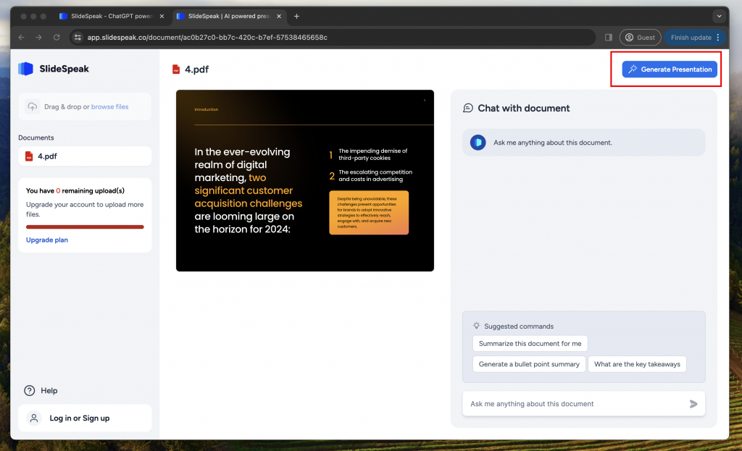Click the user profile icon next to Log in
The width and height of the screenshot is (742, 451).
pos(34,418)
